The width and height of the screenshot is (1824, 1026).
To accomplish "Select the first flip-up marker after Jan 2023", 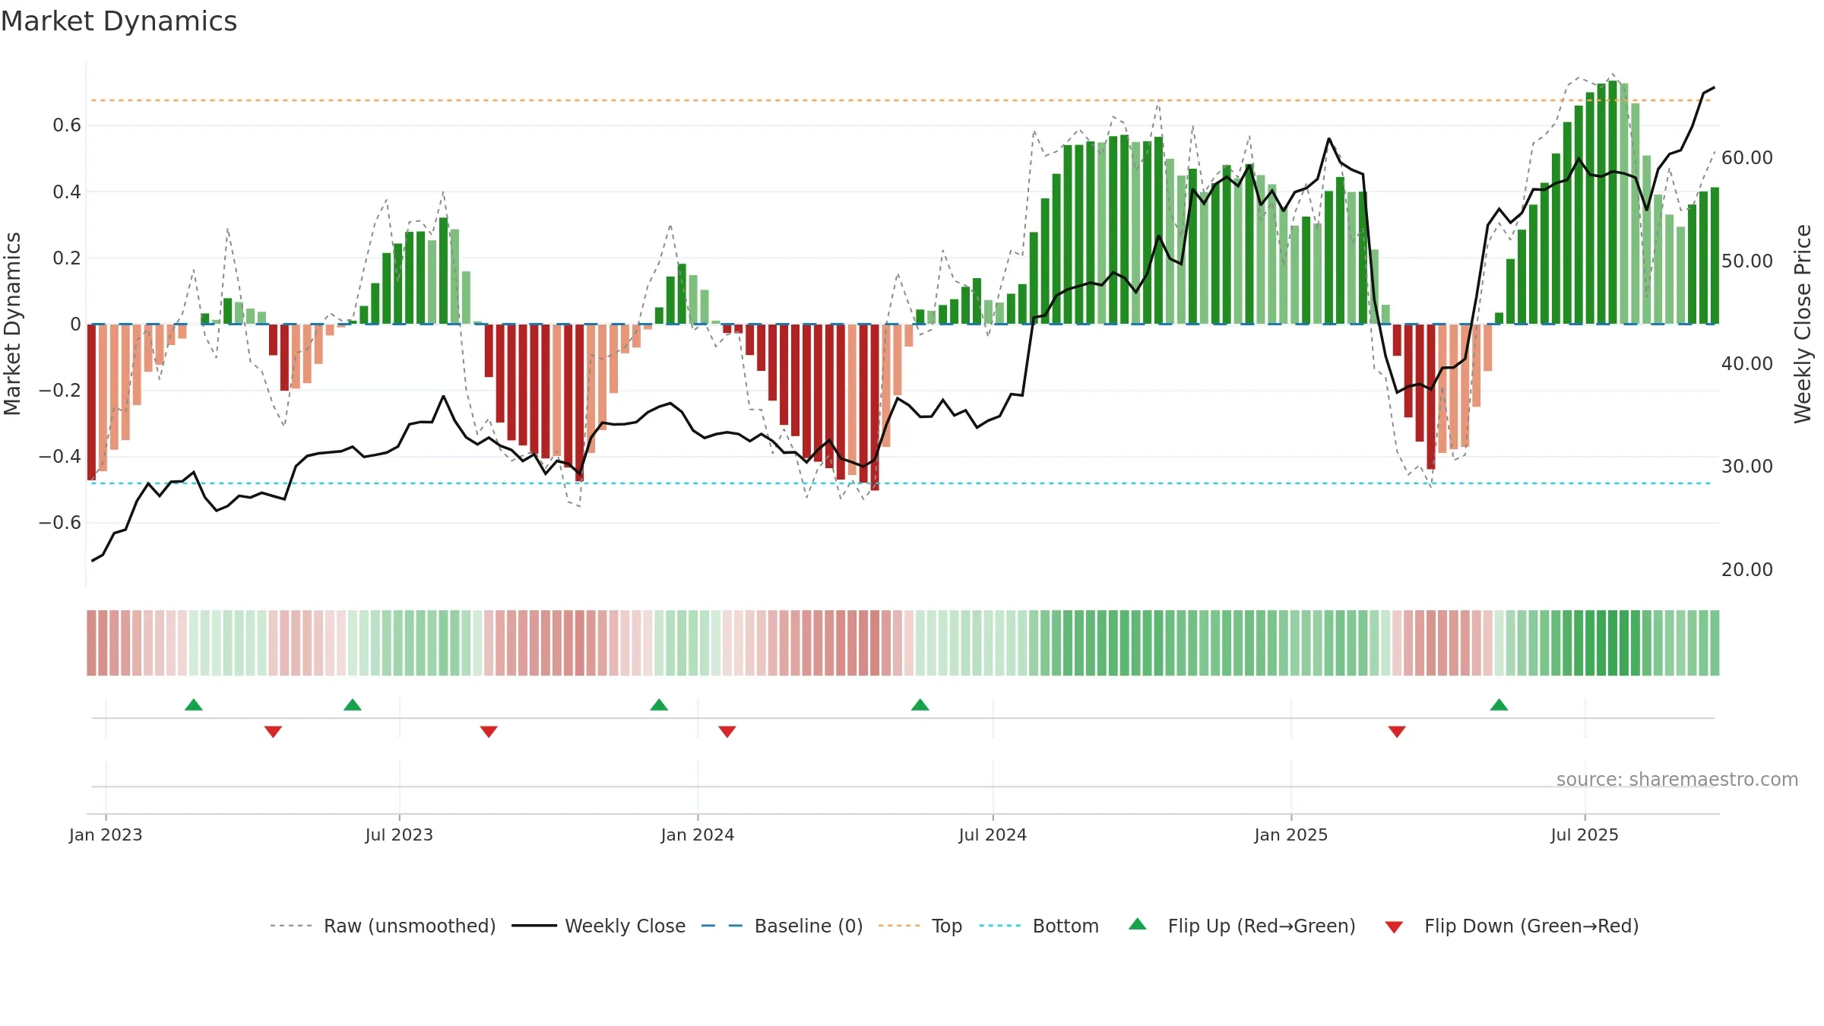I will point(194,705).
